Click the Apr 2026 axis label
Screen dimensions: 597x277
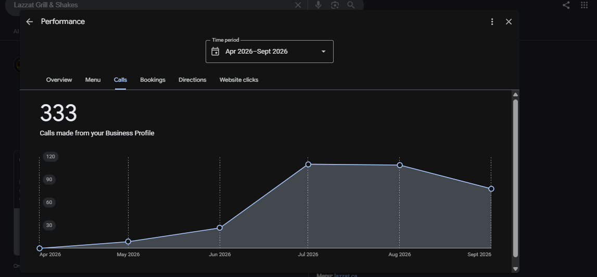(50, 255)
